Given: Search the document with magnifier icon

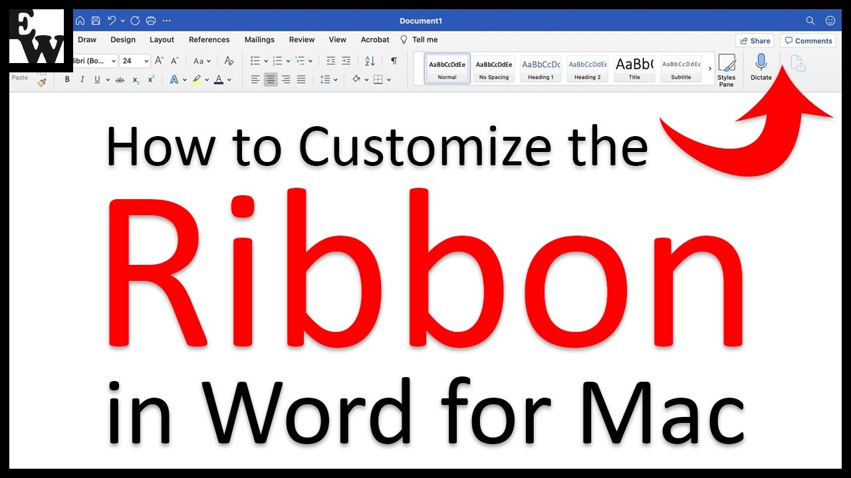Looking at the screenshot, I should point(810,21).
